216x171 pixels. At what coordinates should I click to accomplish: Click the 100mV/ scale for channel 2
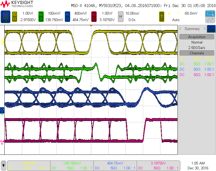(x=54, y=13)
